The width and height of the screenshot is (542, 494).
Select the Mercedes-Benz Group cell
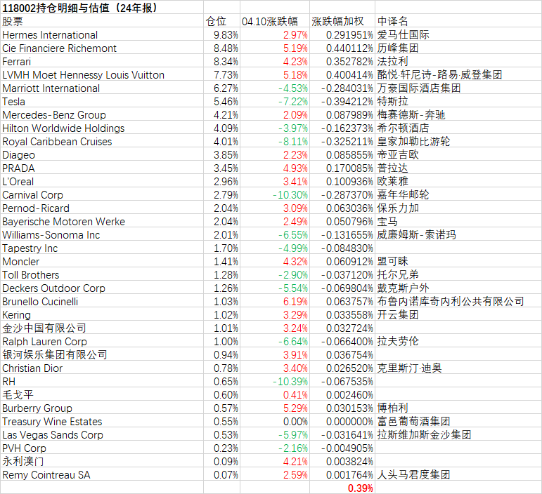(102, 114)
